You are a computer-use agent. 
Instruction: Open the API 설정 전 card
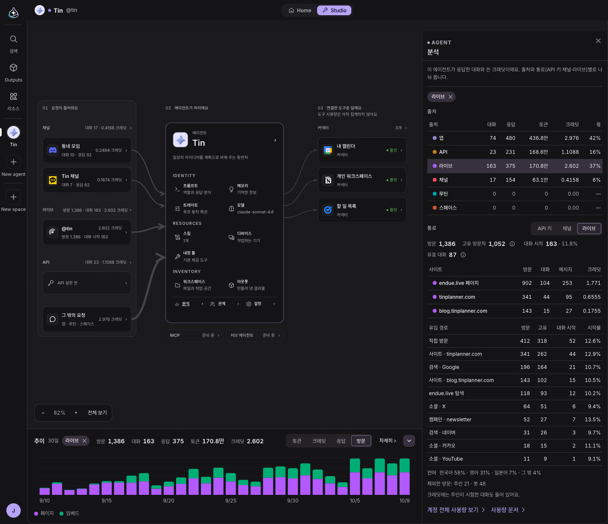click(x=87, y=283)
